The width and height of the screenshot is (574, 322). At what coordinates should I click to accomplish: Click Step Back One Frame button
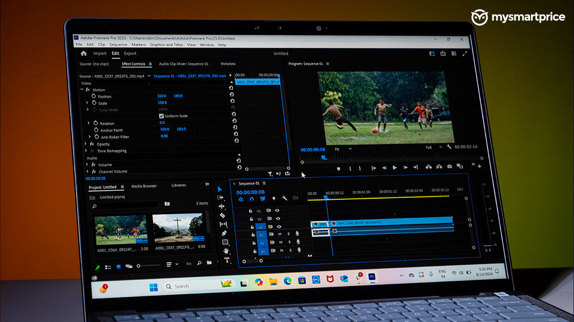coord(384,167)
